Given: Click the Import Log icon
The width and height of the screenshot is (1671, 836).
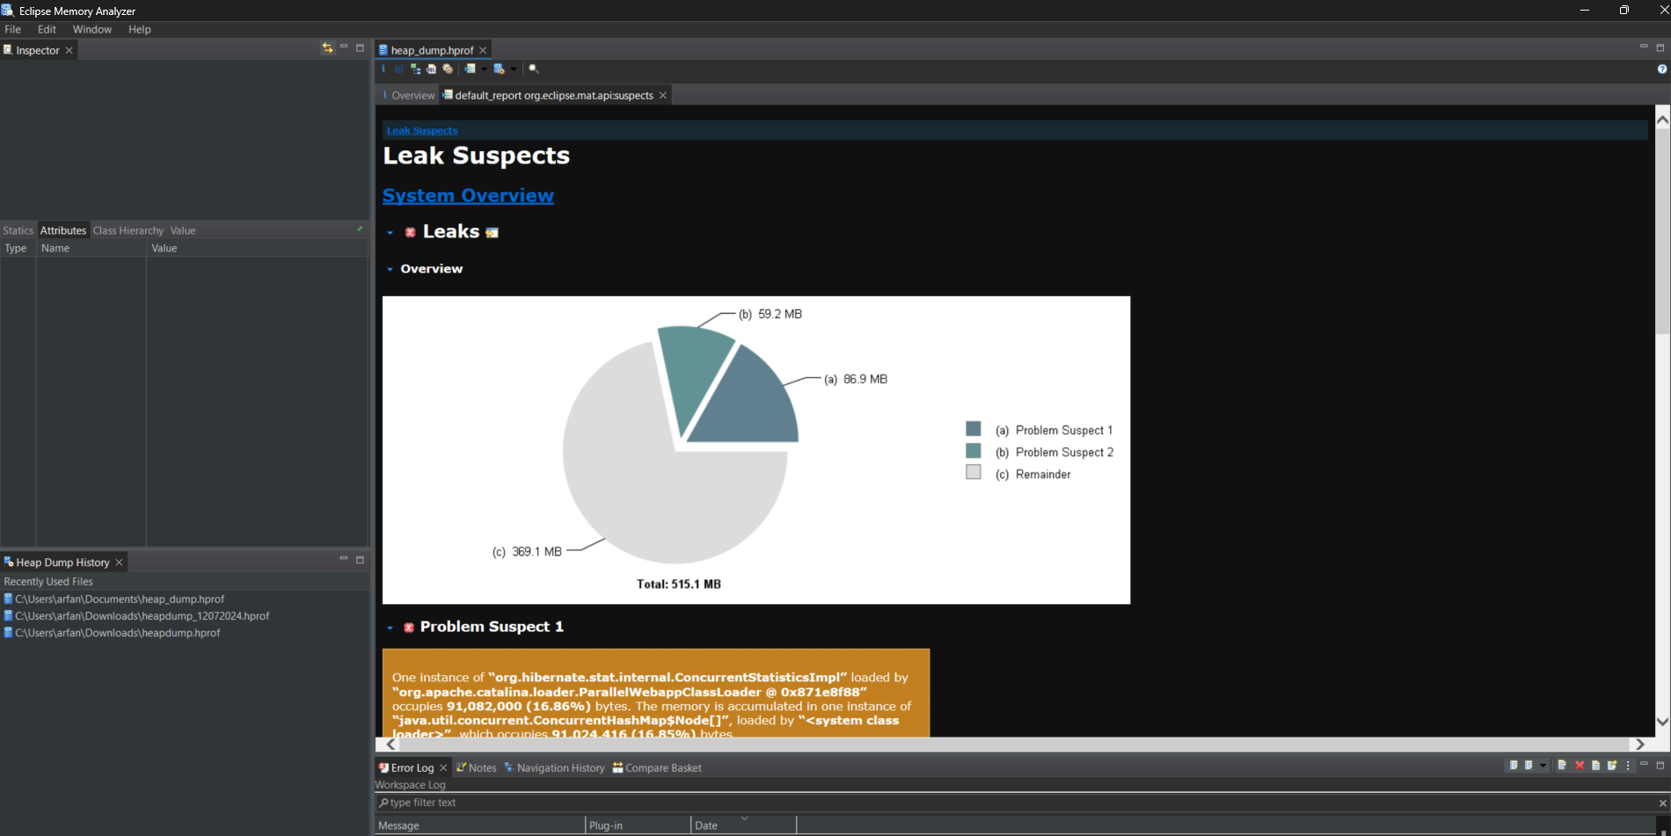Looking at the screenshot, I should point(1529,765).
